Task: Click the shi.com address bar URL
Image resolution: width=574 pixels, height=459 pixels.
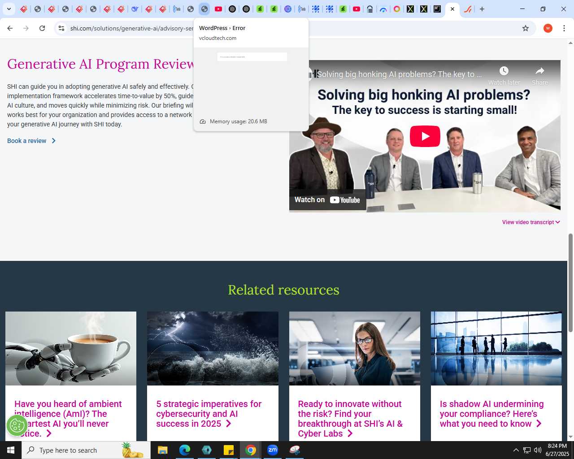Action: [132, 28]
